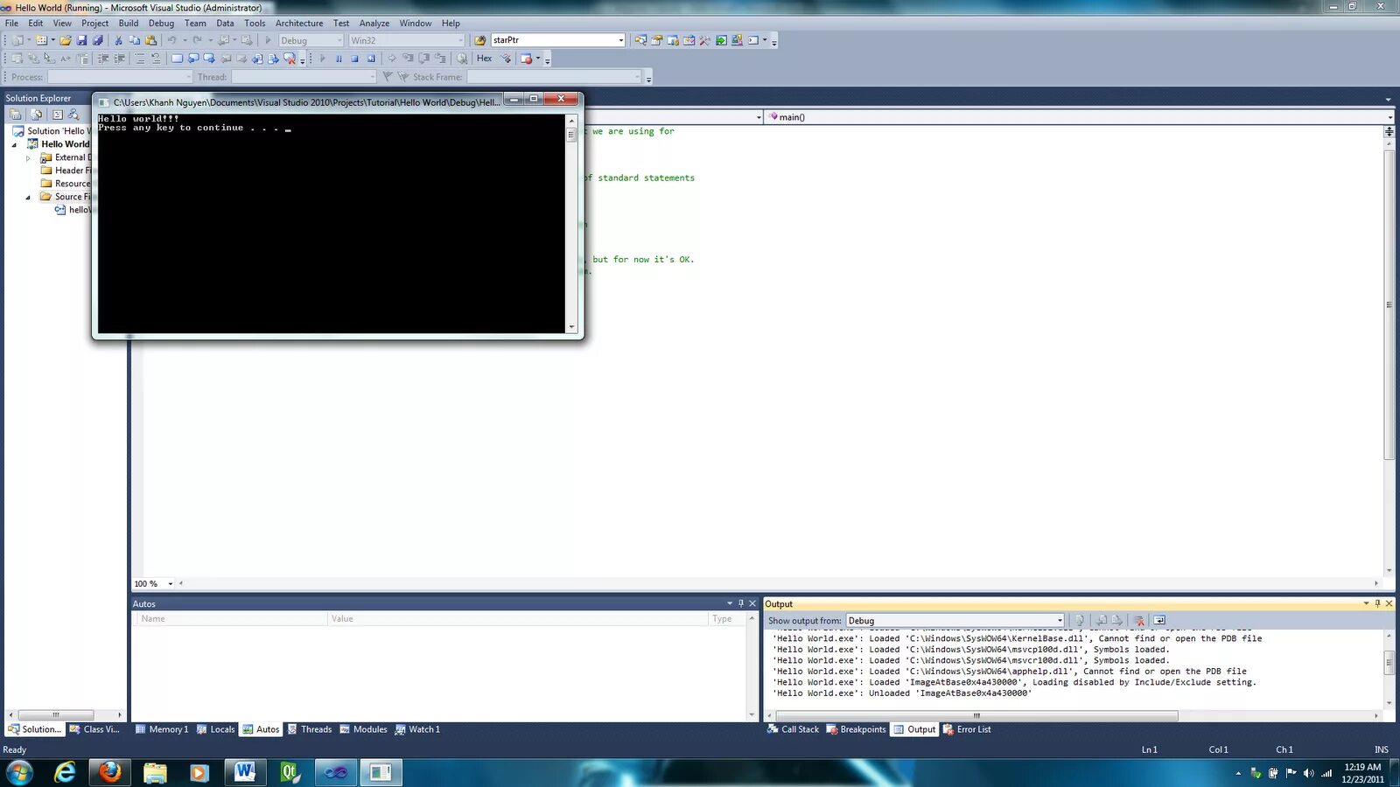Open the Analyze menu
The width and height of the screenshot is (1400, 787).
374,24
